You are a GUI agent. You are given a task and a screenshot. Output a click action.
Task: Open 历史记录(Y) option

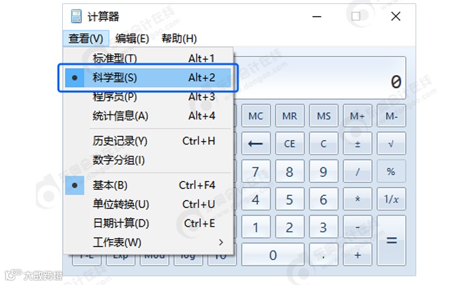[148, 141]
